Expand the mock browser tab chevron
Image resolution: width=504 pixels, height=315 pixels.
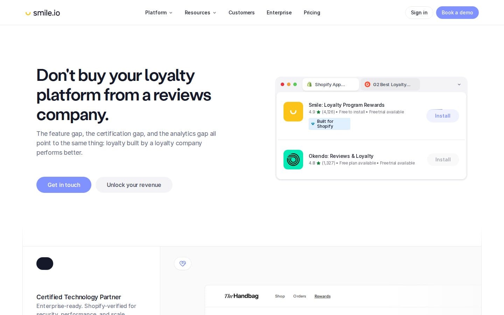pyautogui.click(x=459, y=84)
